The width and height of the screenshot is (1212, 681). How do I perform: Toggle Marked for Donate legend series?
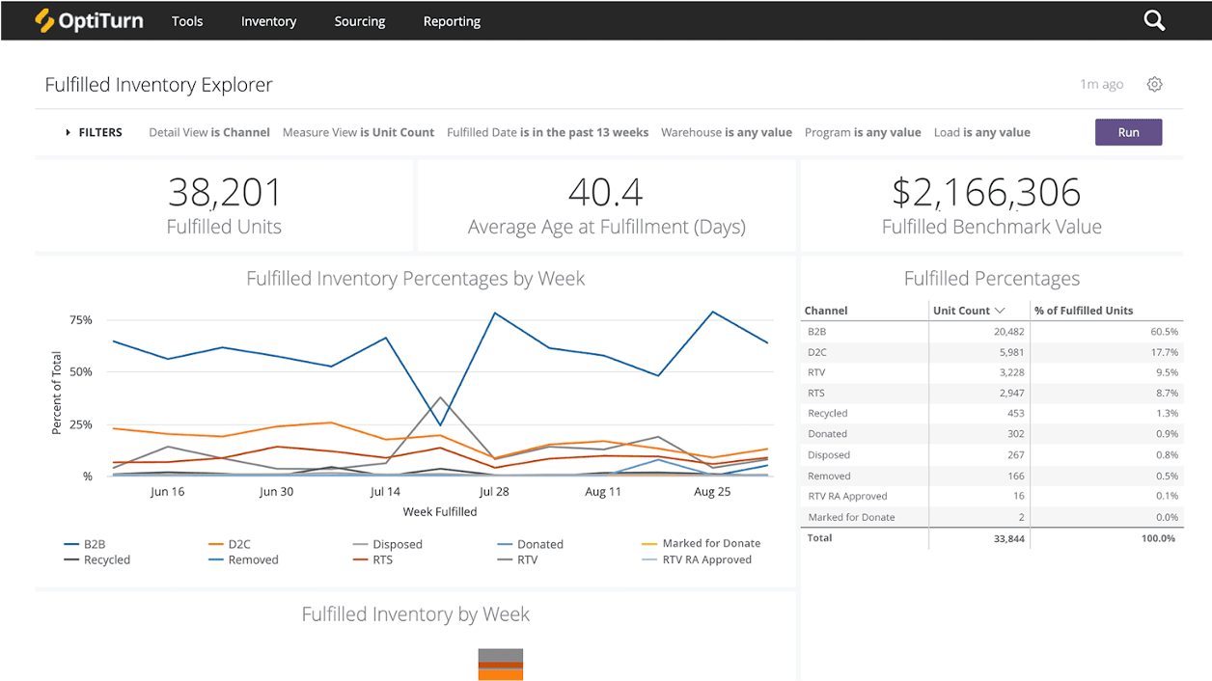click(x=702, y=543)
